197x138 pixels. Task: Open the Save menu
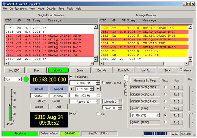click(61, 9)
